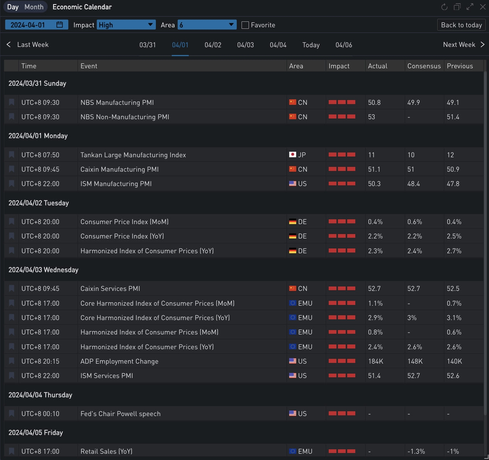Screen dimensions: 489x460
Task: Go to Next Week
Action: (463, 45)
